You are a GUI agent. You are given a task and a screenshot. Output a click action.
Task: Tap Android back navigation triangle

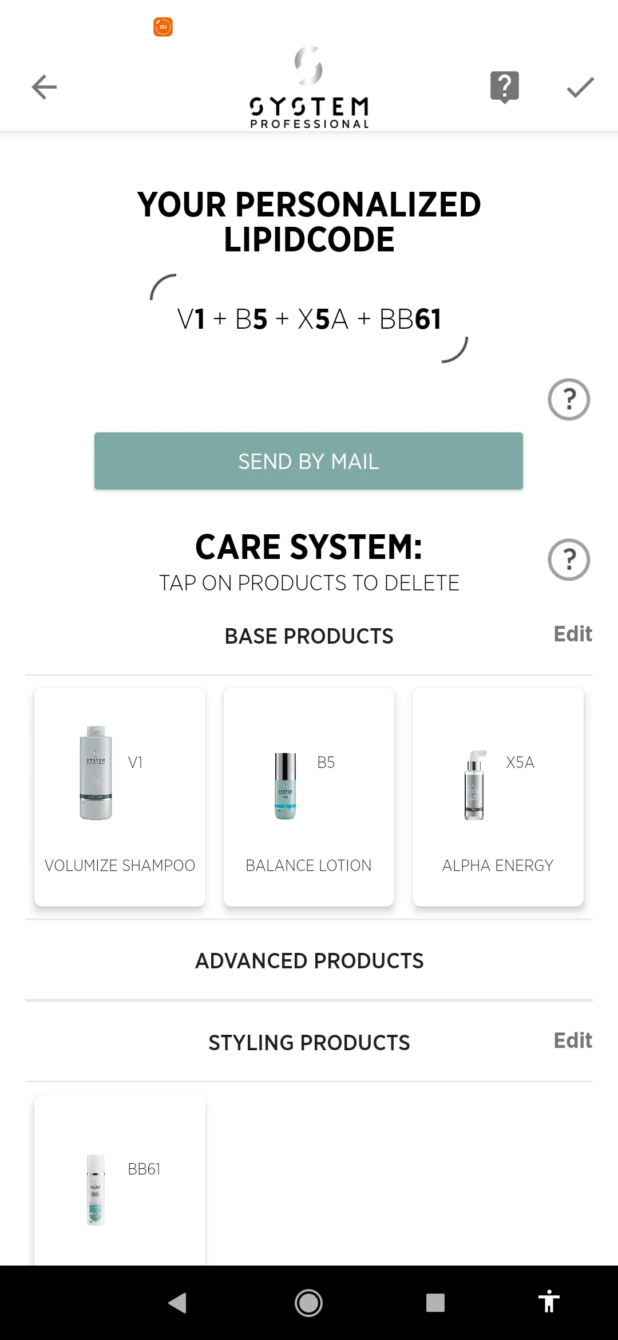coord(177,1303)
